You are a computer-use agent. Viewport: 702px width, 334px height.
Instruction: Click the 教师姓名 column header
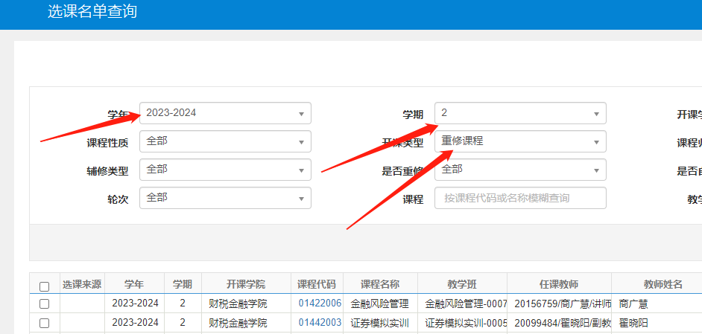pyautogui.click(x=656, y=284)
